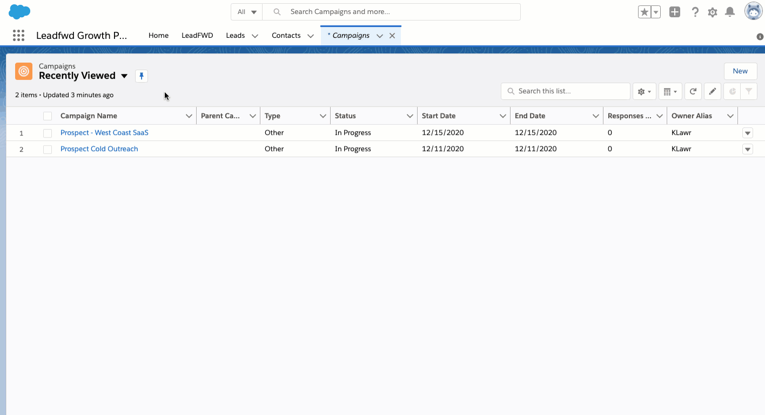The height and width of the screenshot is (415, 765).
Task: Click the End Date cell 12/11/2020
Action: click(x=536, y=149)
